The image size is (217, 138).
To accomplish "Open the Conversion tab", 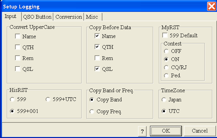I will click(69, 17).
